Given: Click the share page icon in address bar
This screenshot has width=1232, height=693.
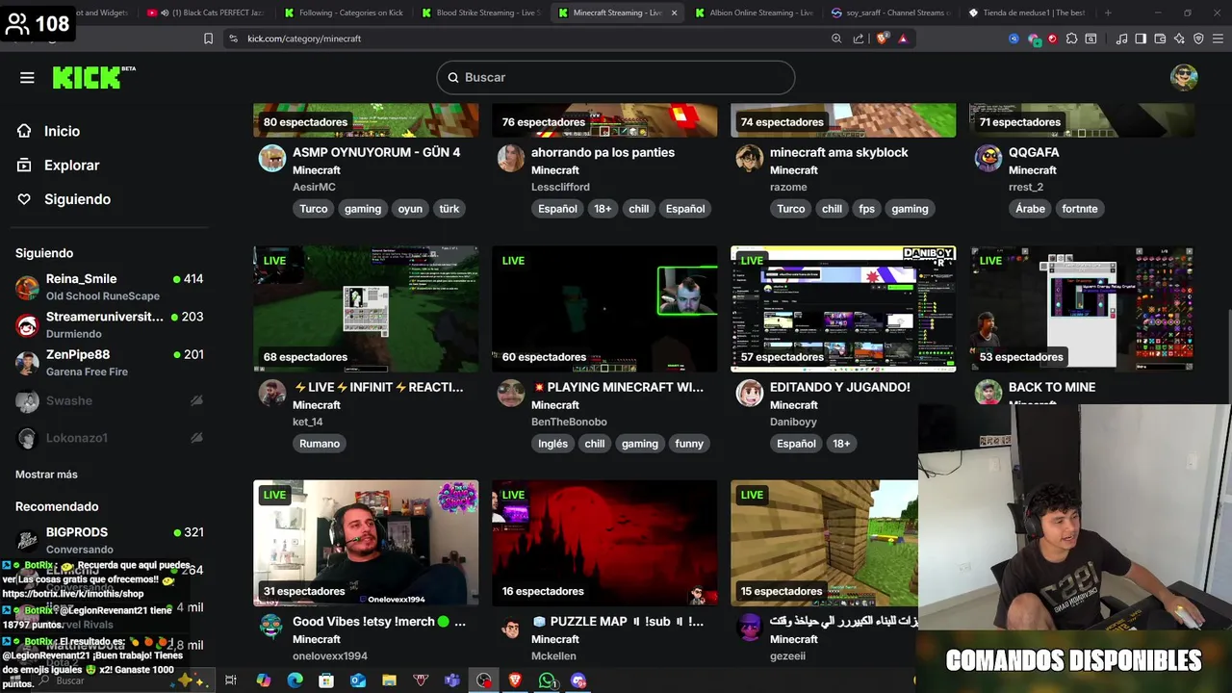Looking at the screenshot, I should [859, 38].
